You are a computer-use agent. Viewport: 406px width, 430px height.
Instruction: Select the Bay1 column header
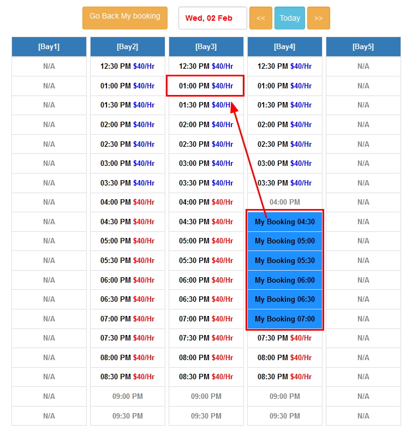[x=49, y=47]
